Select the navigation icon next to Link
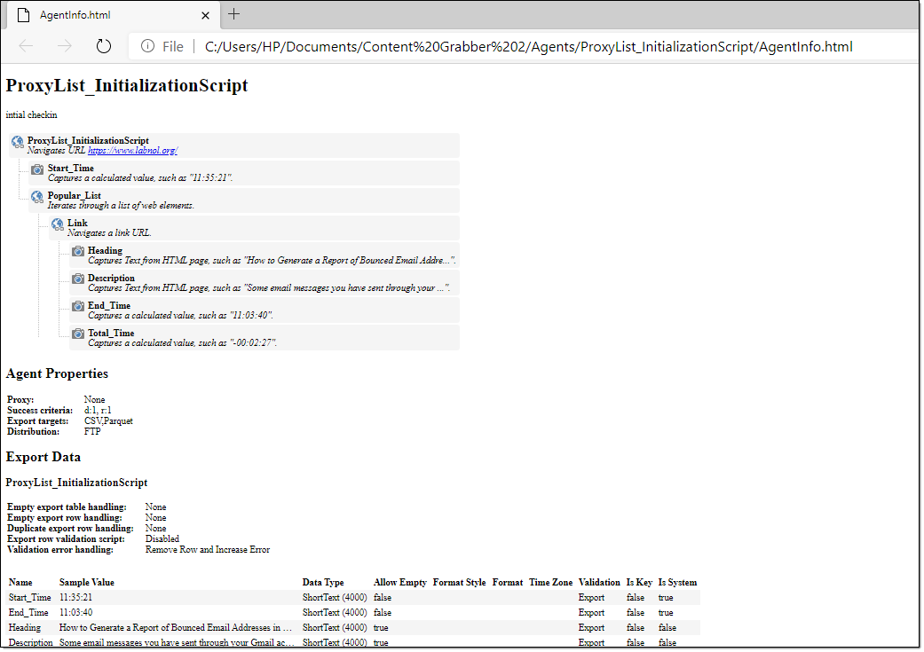This screenshot has width=924, height=652. [56, 224]
